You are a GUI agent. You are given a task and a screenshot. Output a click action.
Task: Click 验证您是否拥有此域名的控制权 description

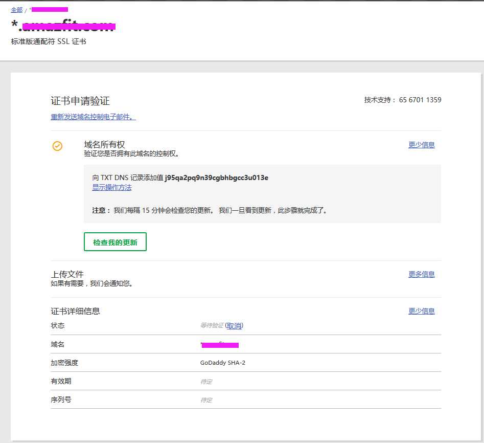tap(131, 153)
